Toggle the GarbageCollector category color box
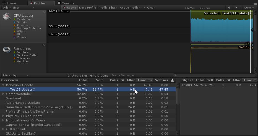This screenshot has height=136, width=258. click(14, 28)
